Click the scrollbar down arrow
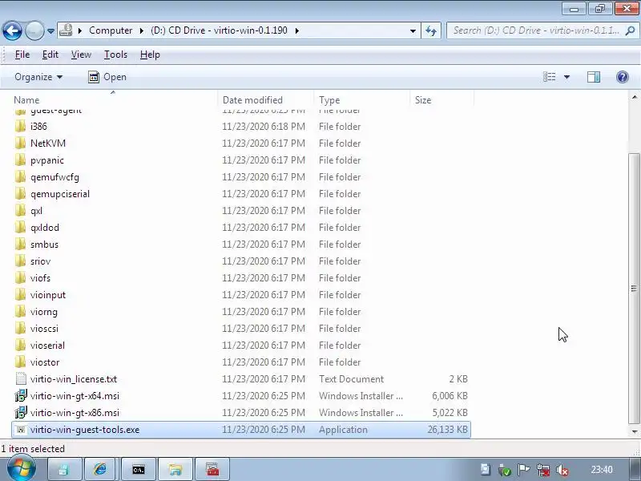 click(634, 431)
